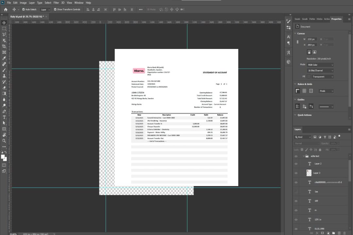Hide the '169' text layer eye

click(296, 201)
